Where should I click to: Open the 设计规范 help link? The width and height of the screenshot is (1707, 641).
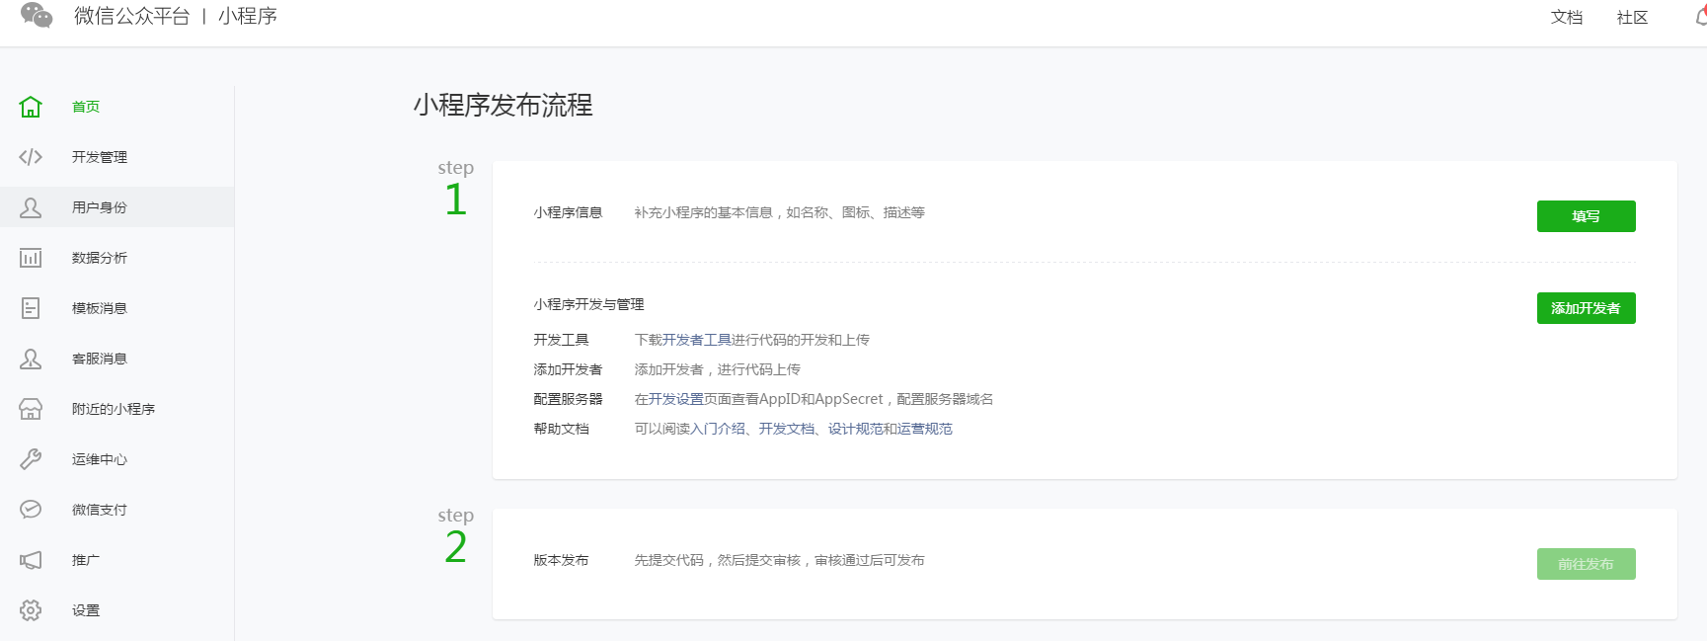pyautogui.click(x=855, y=429)
